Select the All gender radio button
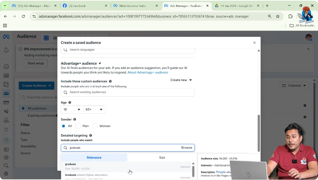 tap(64, 126)
